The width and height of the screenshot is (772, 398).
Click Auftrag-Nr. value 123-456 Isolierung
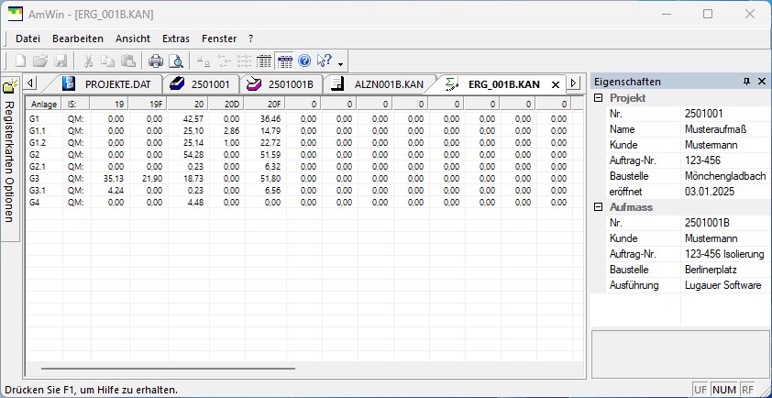(x=724, y=254)
